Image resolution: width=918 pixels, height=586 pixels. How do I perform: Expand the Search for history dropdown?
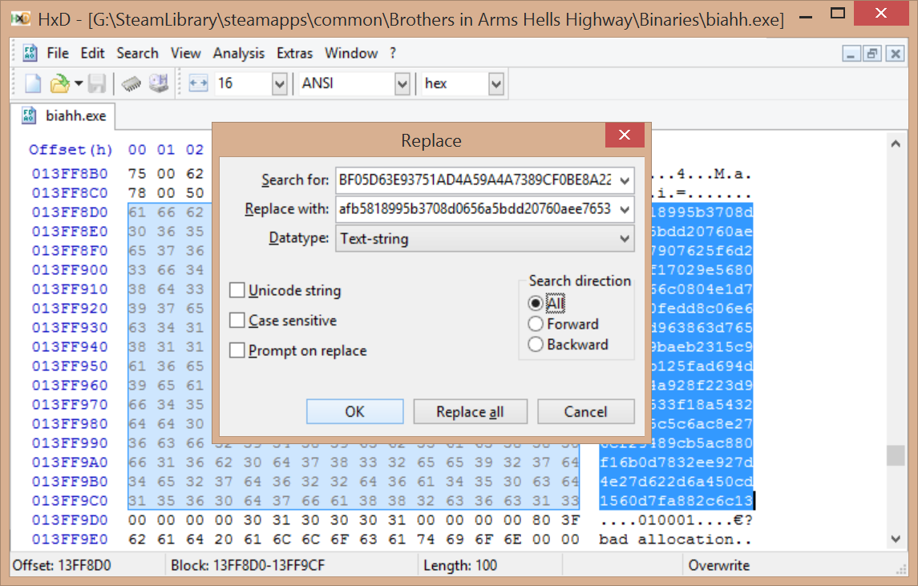point(625,180)
